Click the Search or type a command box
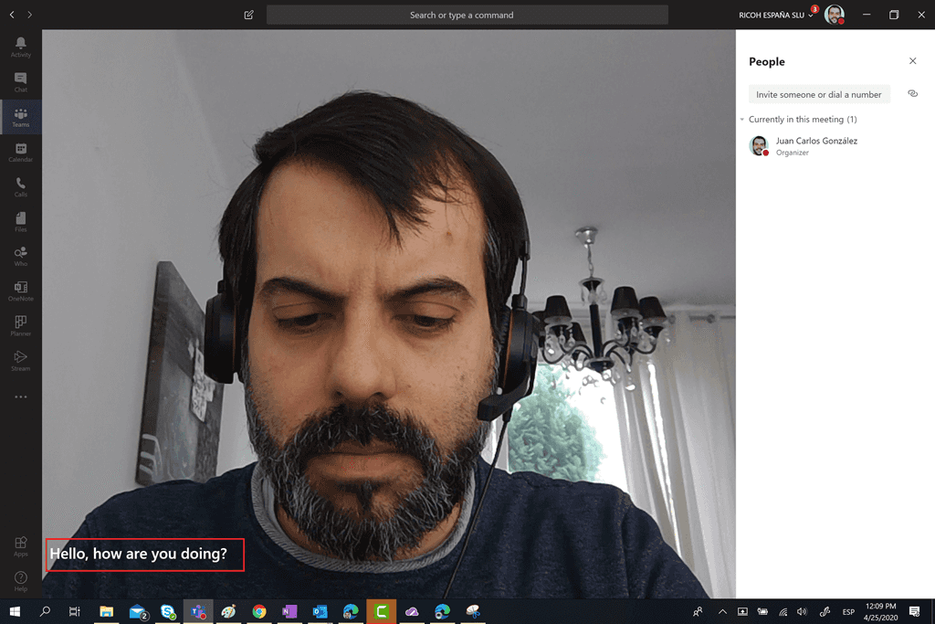This screenshot has height=624, width=935. tap(467, 15)
